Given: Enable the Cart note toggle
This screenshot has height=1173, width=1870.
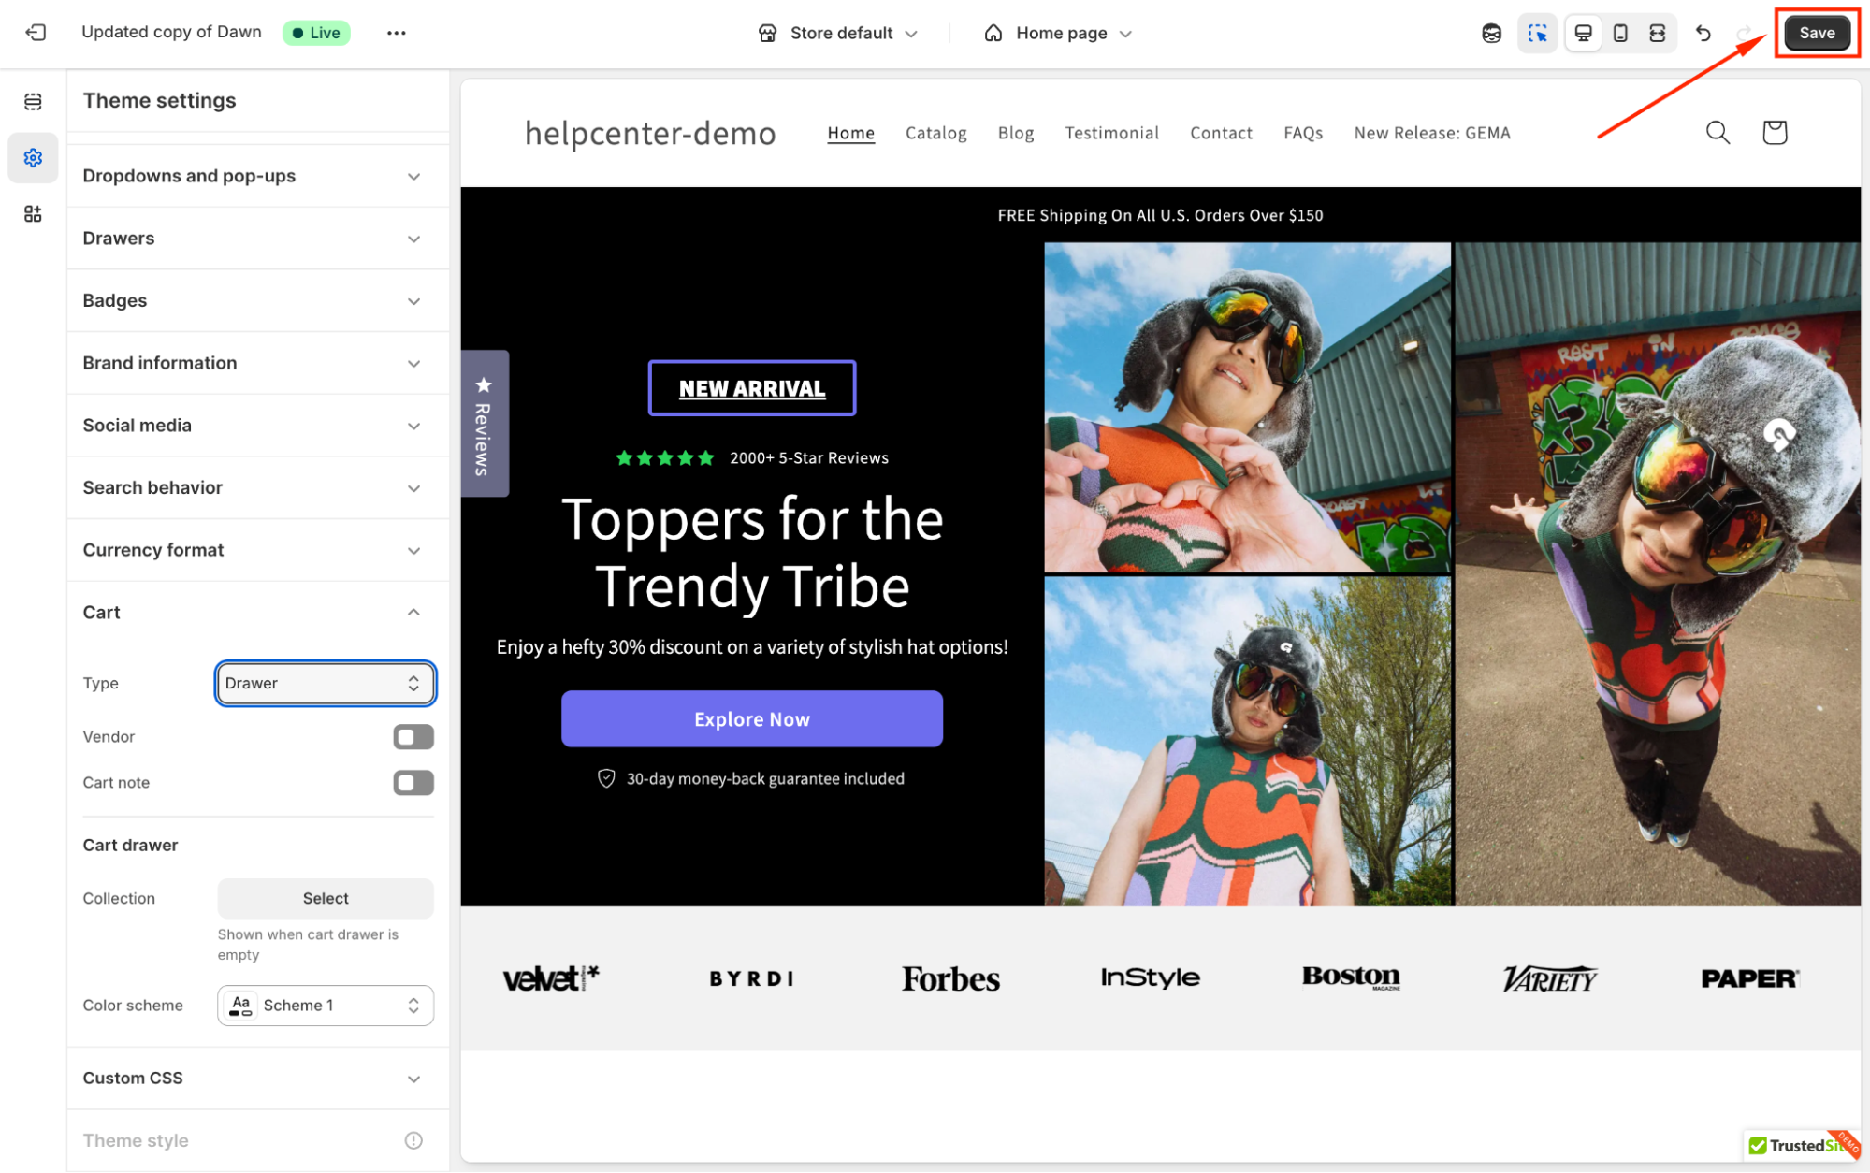Looking at the screenshot, I should [413, 783].
